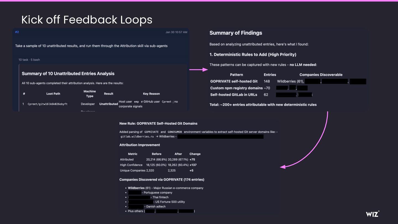Click the '20,214 (66.9%)' cell
The height and width of the screenshot is (224, 398).
pyautogui.click(x=156, y=160)
